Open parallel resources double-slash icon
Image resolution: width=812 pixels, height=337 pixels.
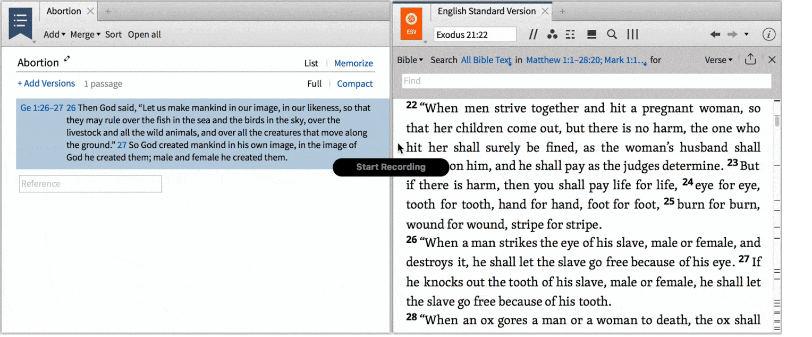[x=534, y=35]
